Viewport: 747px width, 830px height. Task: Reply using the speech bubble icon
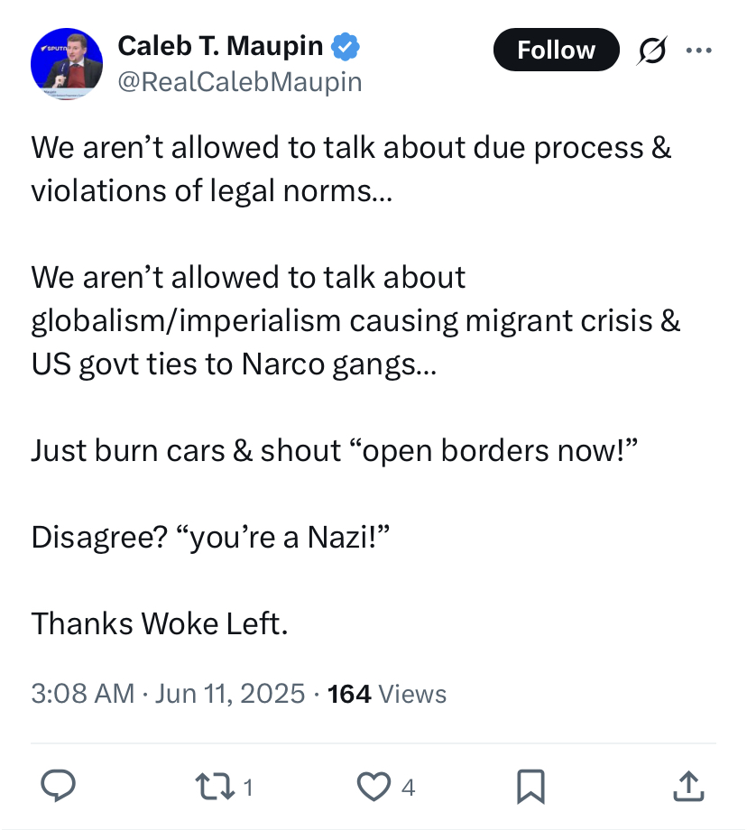point(59,786)
